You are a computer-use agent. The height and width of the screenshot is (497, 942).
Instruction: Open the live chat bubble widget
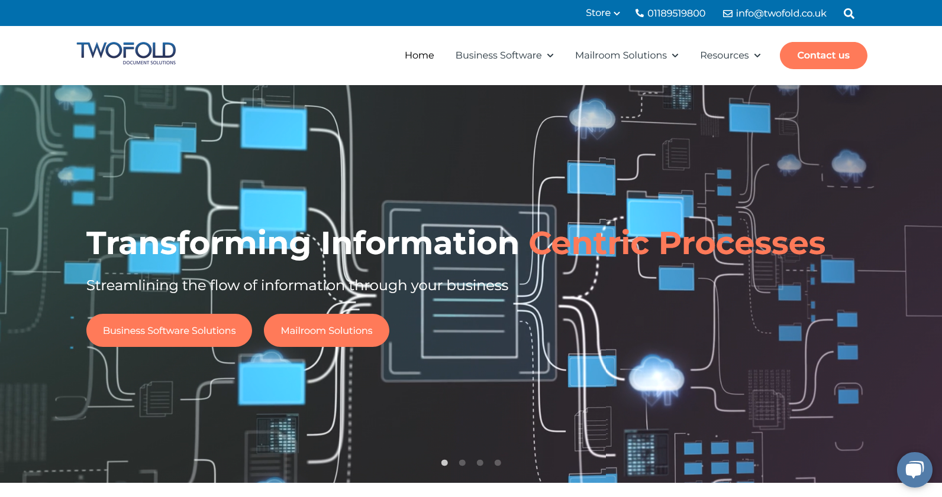(x=914, y=470)
